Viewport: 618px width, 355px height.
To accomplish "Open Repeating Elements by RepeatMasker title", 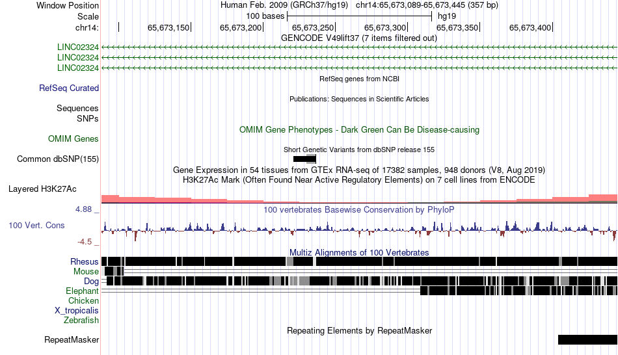I will (359, 330).
